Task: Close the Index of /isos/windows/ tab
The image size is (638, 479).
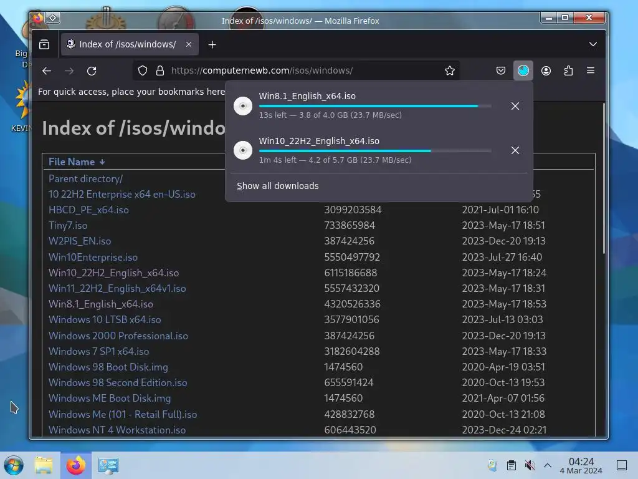Action: point(189,44)
